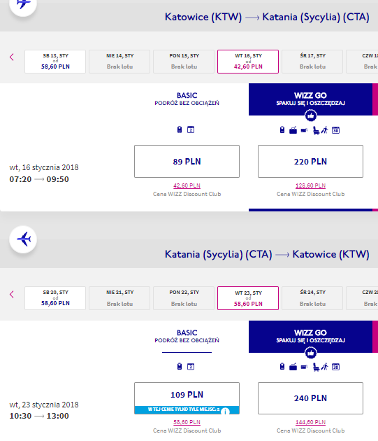The height and width of the screenshot is (441, 378).
Task: Open 42,60 PLN Discount Club price link
Action: click(187, 185)
